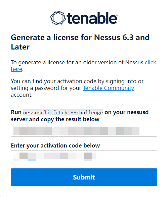Follow the "here" link text on second line

pyautogui.click(x=16, y=69)
